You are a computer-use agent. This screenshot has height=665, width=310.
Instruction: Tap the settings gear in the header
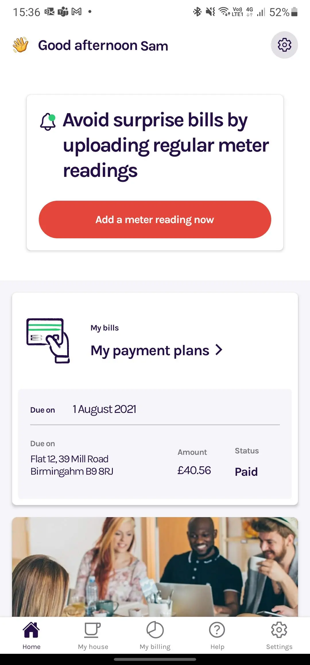(x=284, y=45)
